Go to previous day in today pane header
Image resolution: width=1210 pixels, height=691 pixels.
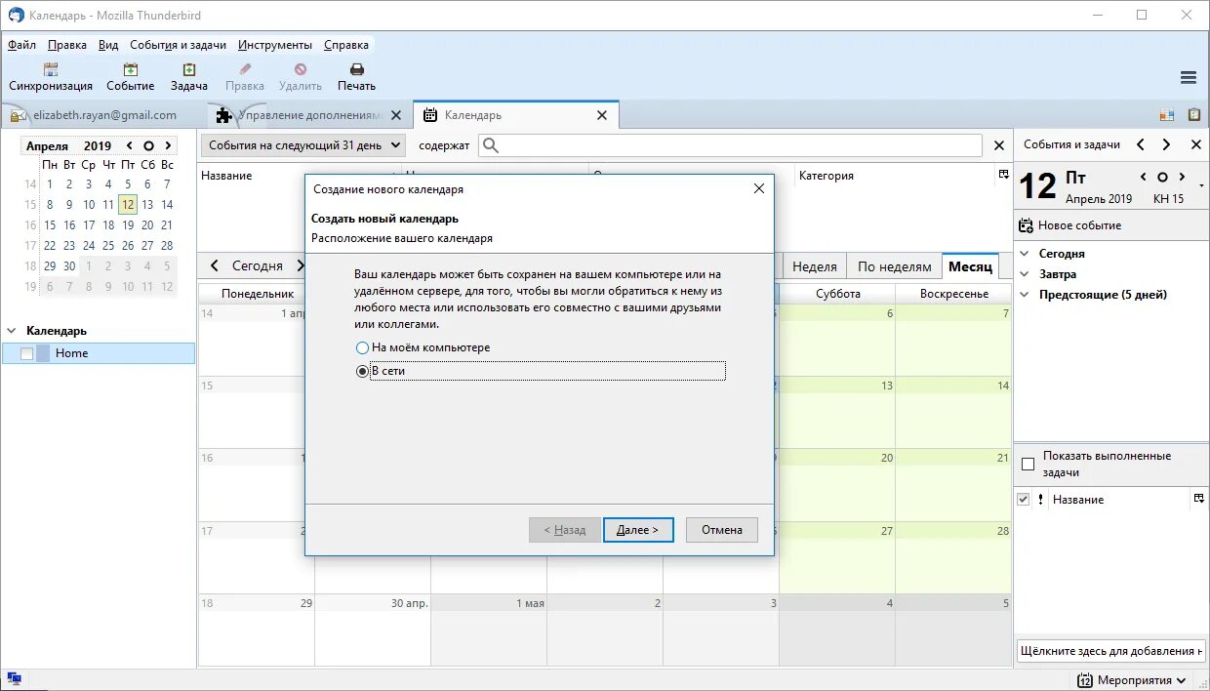tap(1144, 178)
